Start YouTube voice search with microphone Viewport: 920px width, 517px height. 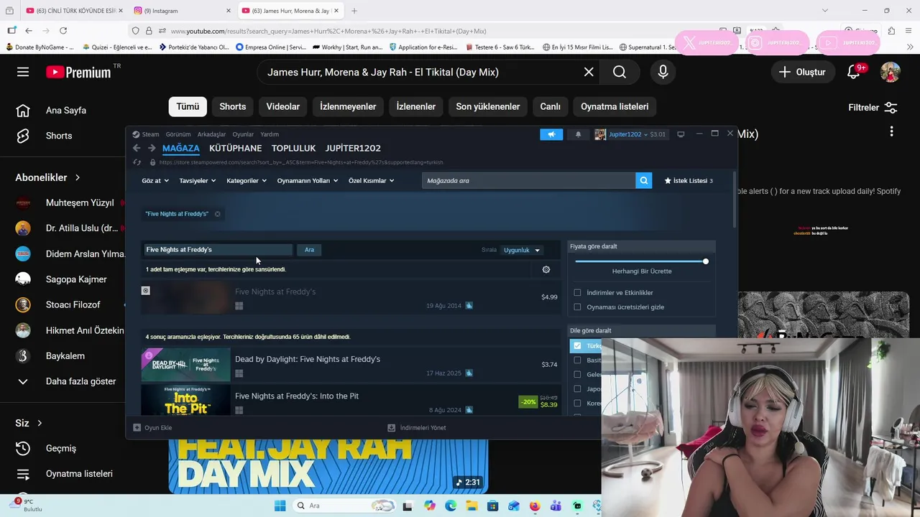click(663, 72)
